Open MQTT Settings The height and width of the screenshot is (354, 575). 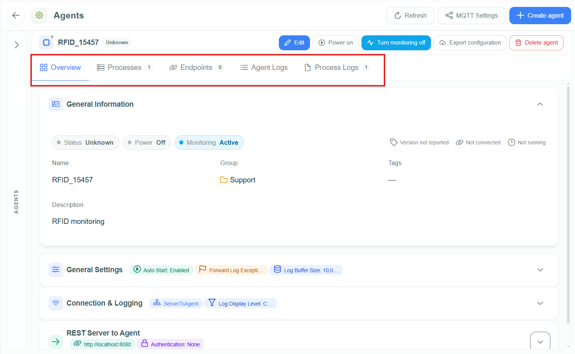[472, 16]
